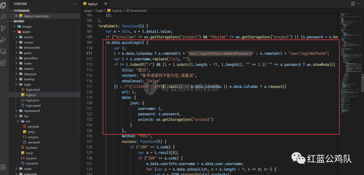Expand the grant folder
The image size is (364, 175).
coord(28,53)
